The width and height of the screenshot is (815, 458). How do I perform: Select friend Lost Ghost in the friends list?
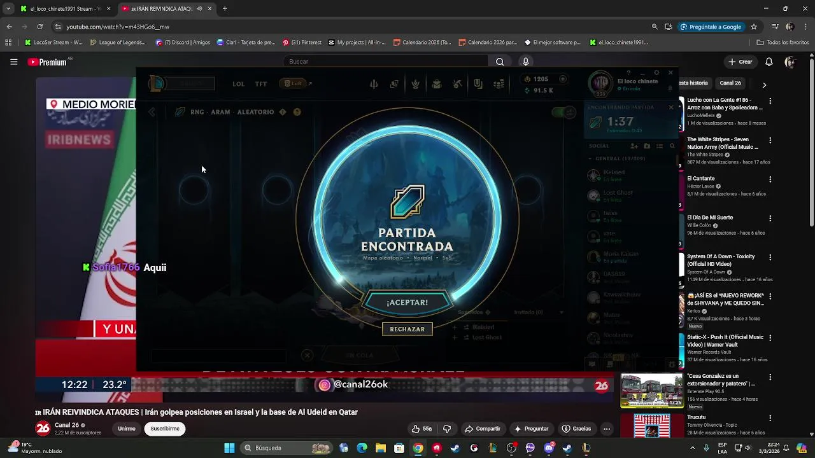pyautogui.click(x=630, y=195)
